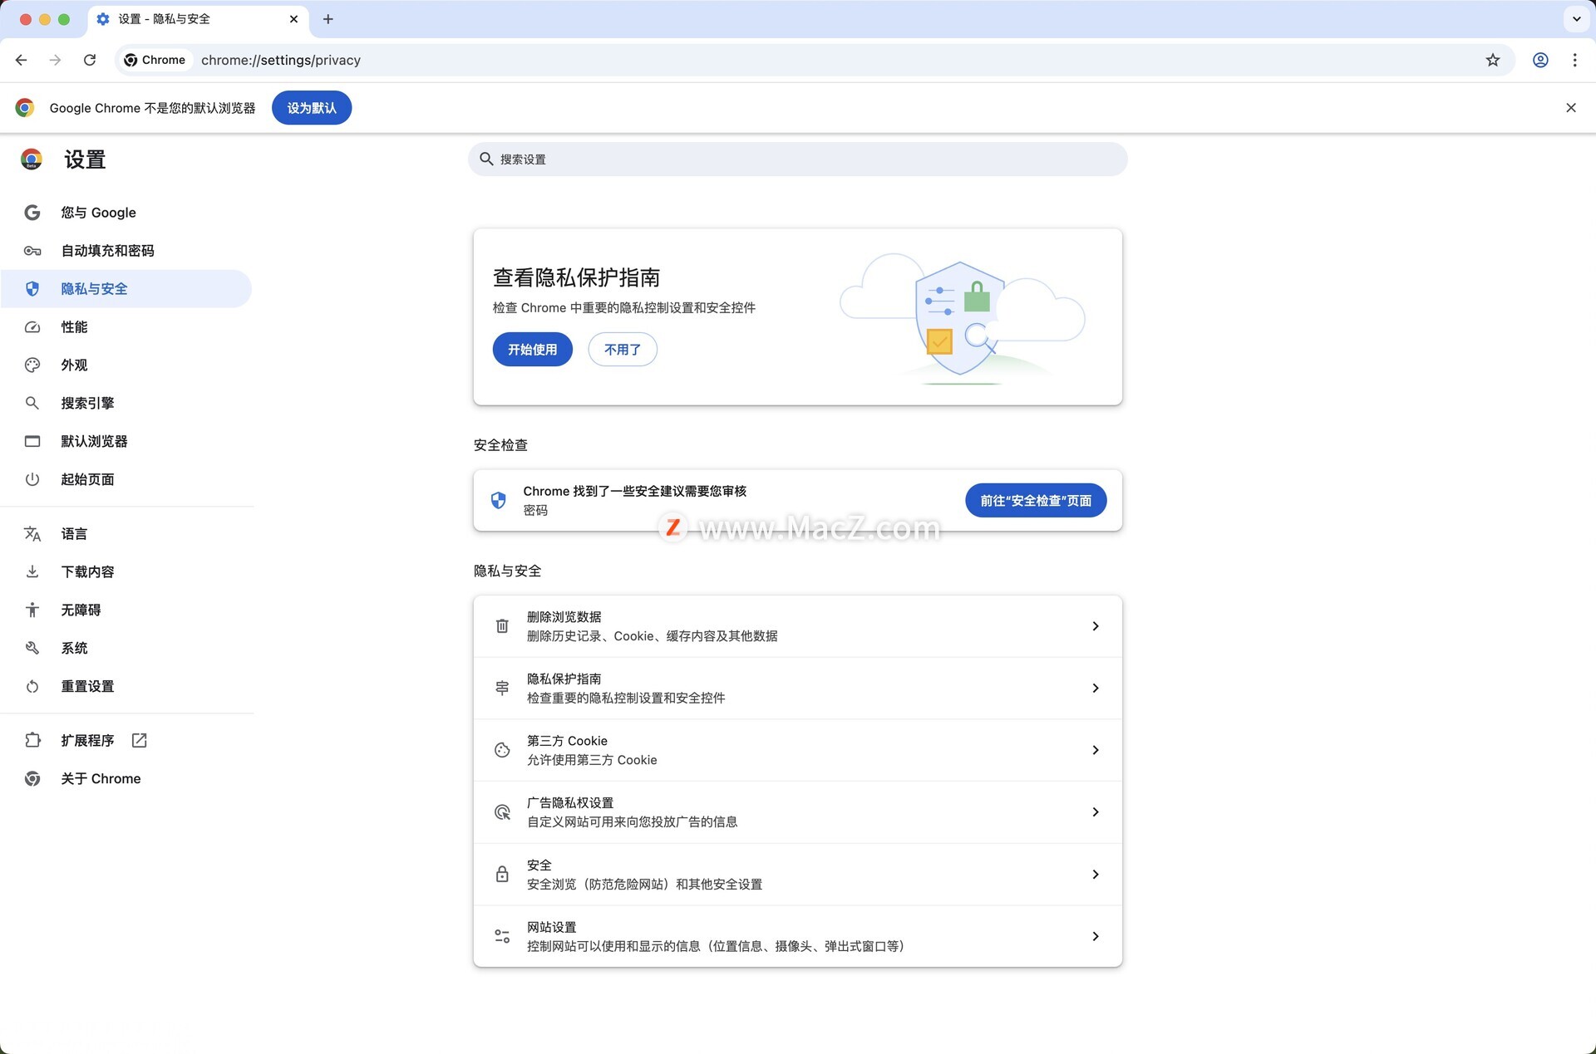
Task: Click the translate icon beside 语言
Action: coord(32,534)
